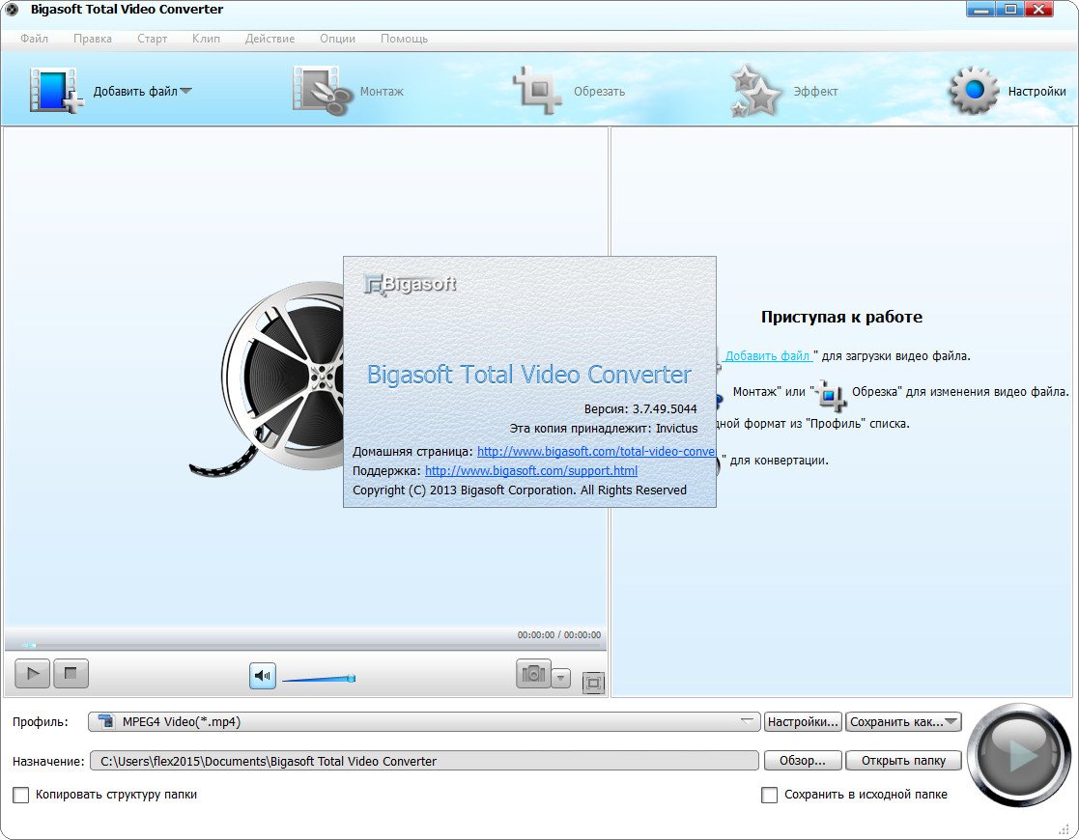Screen dimensions: 1079x840
Task: Check Сохранить в исходной папке option
Action: [770, 795]
